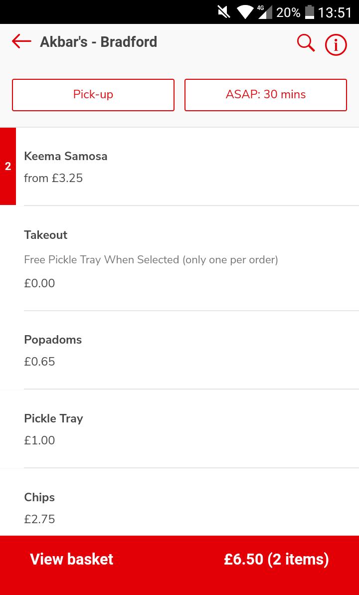Tap the 4G signal strength icon
359x595 pixels.
coord(263,12)
